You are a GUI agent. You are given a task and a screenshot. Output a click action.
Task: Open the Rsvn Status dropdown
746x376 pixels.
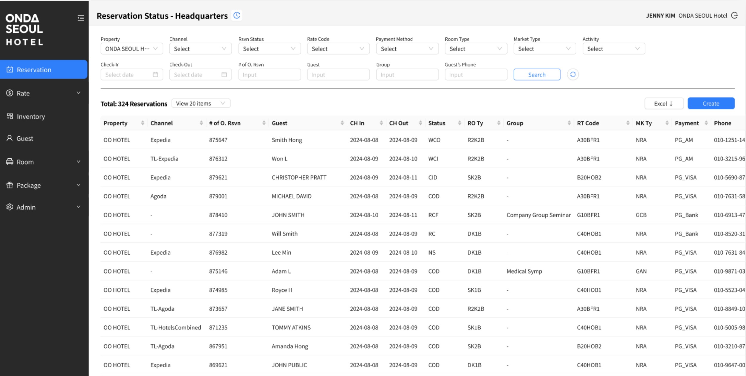(270, 49)
